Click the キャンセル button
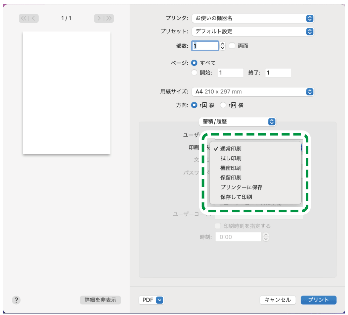This screenshot has height=315, width=348. (277, 300)
